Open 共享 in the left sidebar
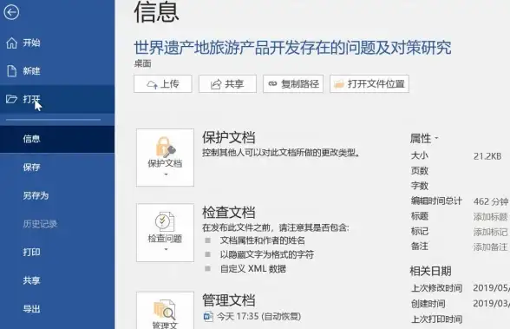The height and width of the screenshot is (329, 510). (x=57, y=280)
